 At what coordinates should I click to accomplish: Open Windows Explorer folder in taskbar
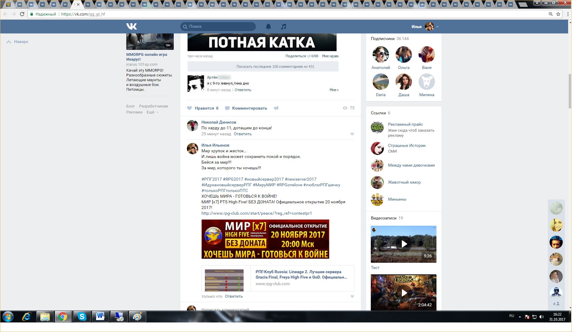click(45, 316)
